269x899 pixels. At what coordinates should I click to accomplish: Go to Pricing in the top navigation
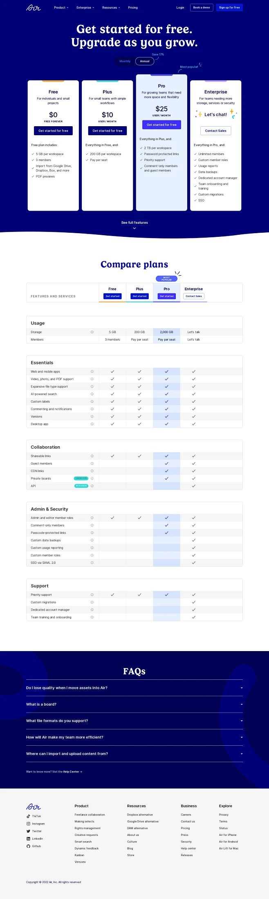pyautogui.click(x=133, y=7)
